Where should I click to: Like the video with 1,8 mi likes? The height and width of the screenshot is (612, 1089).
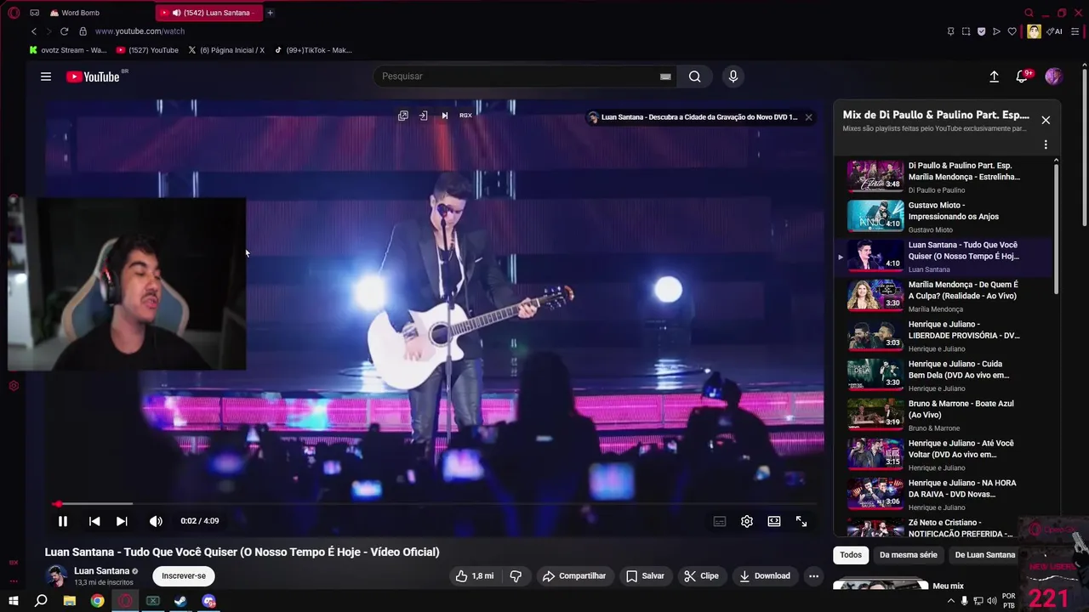[475, 576]
